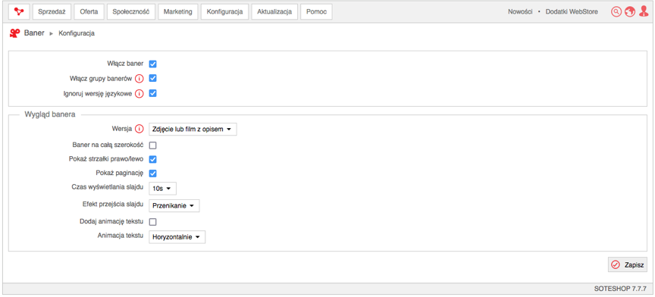Open the Dodatki WebStore link
The image size is (655, 297).
pos(572,11)
